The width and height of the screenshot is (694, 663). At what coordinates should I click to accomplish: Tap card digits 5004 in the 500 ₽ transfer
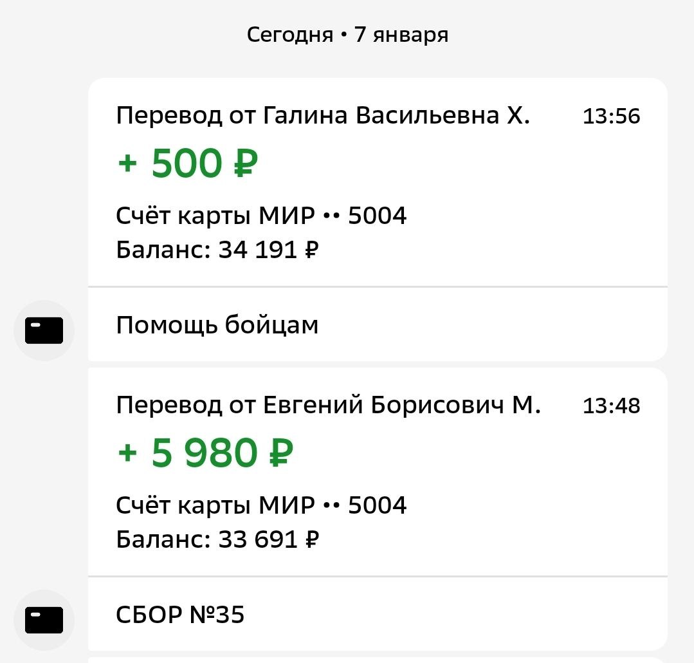(x=378, y=216)
